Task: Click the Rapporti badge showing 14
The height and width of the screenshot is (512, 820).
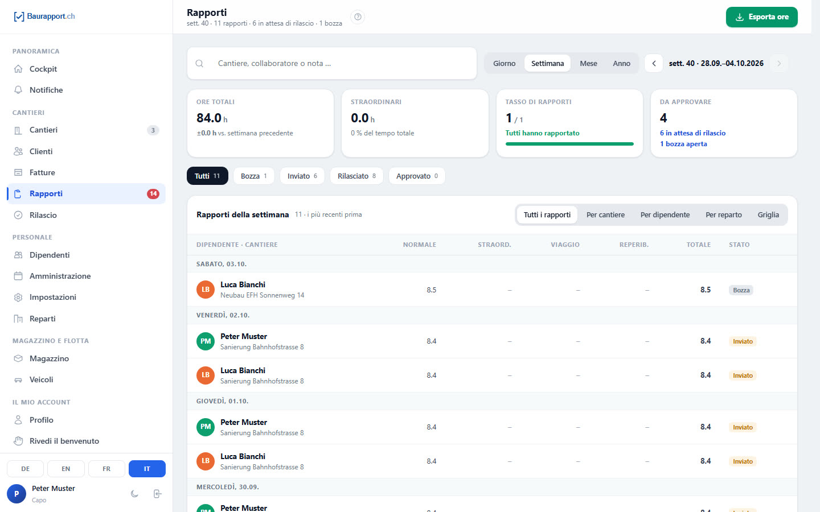Action: click(x=153, y=193)
